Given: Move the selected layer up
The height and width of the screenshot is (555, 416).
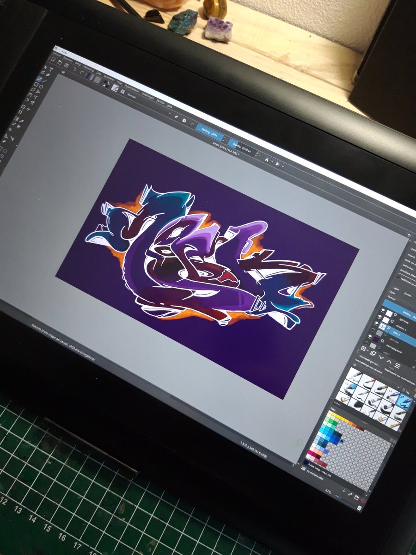Looking at the screenshot, I should tap(389, 361).
